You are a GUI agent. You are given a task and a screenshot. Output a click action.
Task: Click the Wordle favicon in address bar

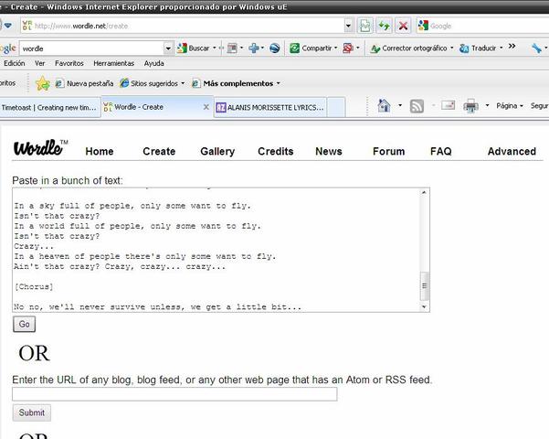pos(27,26)
